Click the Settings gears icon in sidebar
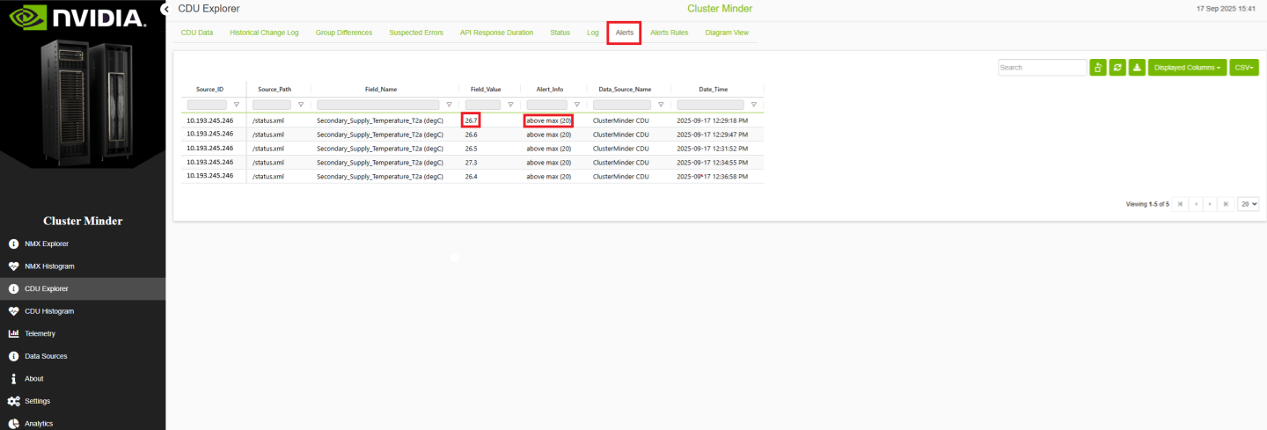Screen dimensions: 1267x430 coord(13,401)
